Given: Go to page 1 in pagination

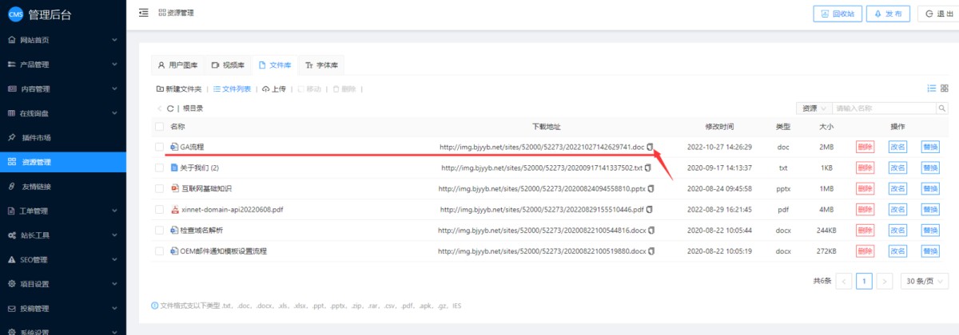Looking at the screenshot, I should point(864,281).
